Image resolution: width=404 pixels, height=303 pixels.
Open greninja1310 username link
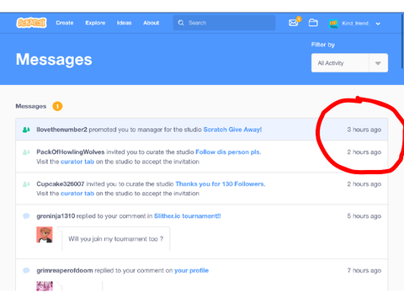point(56,216)
